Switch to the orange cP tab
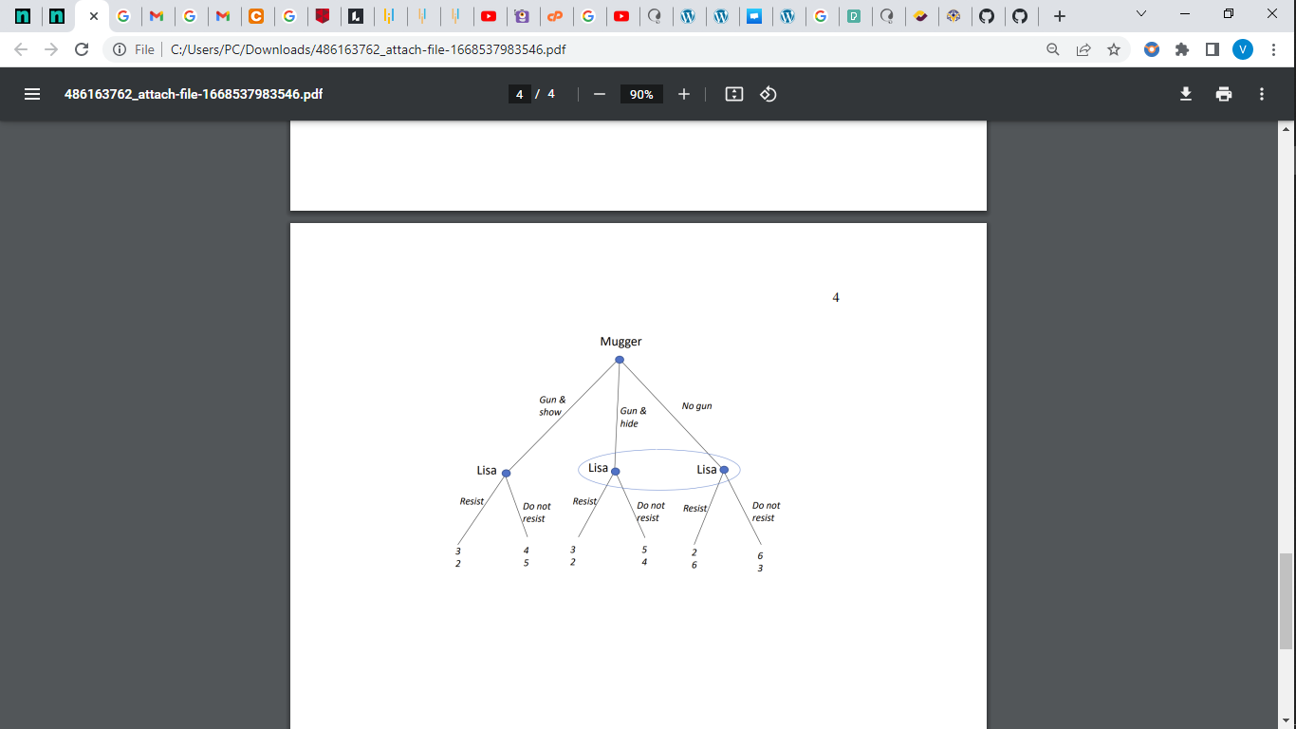This screenshot has width=1296, height=729. tap(555, 16)
